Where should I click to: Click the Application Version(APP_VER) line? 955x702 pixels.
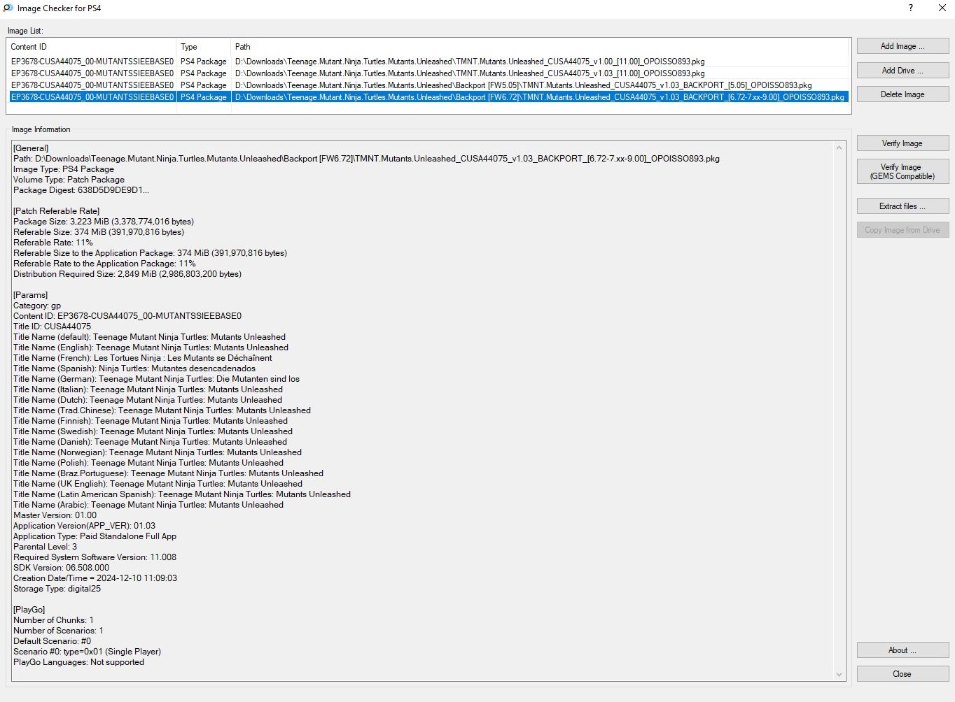[85, 526]
